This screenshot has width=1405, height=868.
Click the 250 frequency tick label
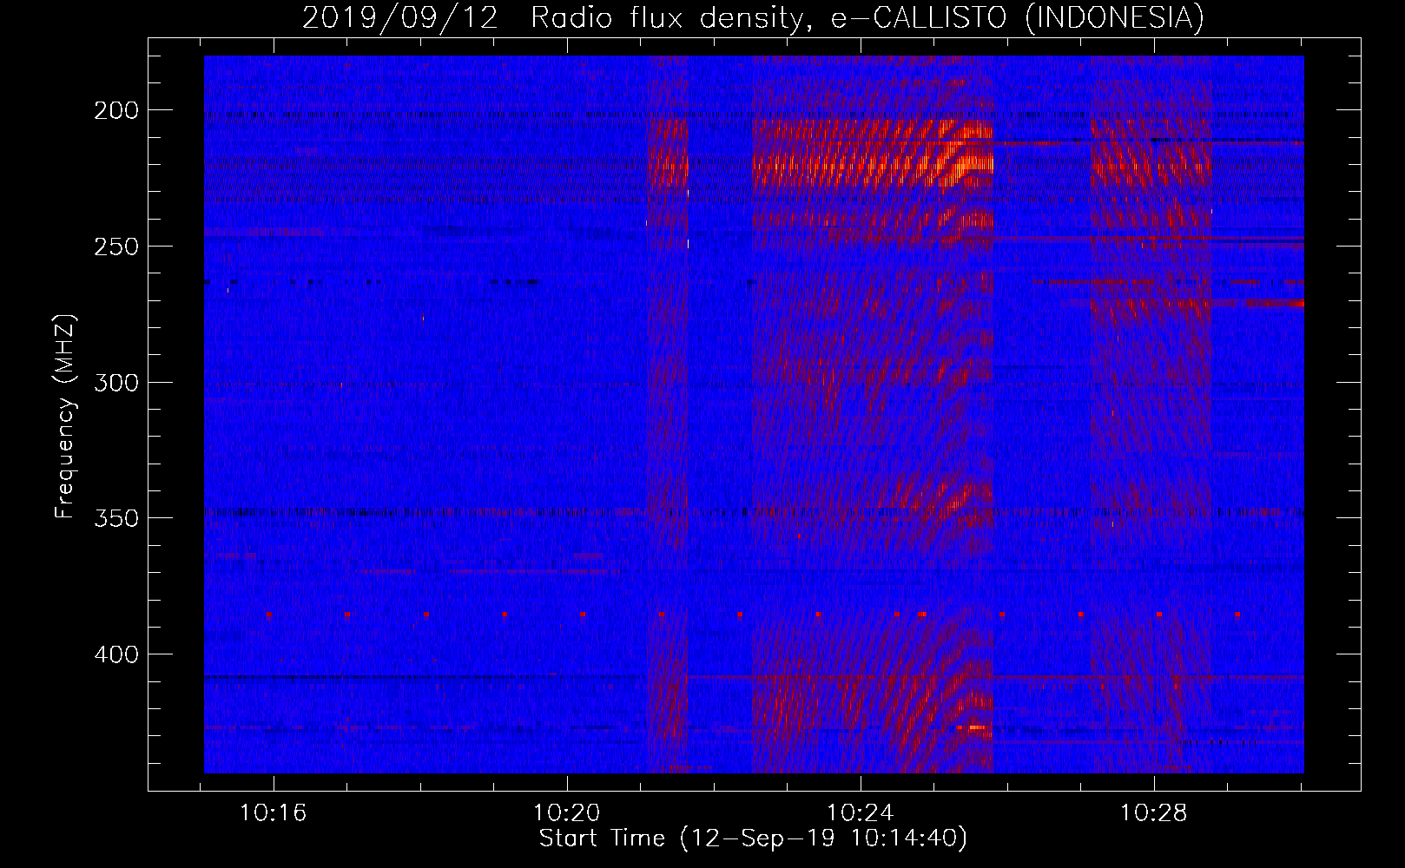click(116, 247)
